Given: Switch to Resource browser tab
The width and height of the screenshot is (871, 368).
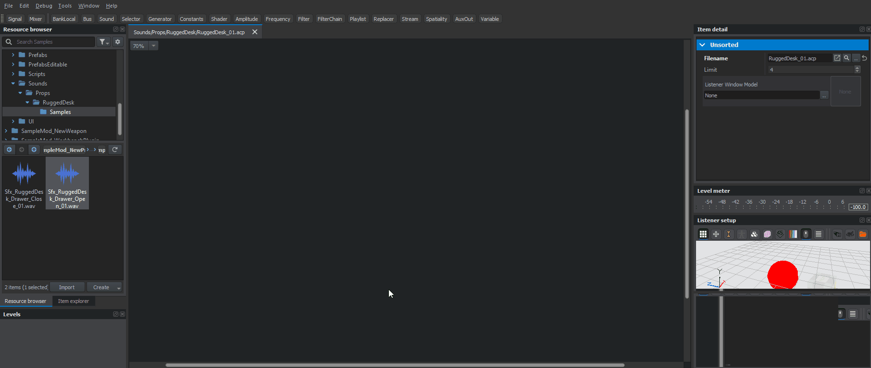Looking at the screenshot, I should [x=26, y=301].
